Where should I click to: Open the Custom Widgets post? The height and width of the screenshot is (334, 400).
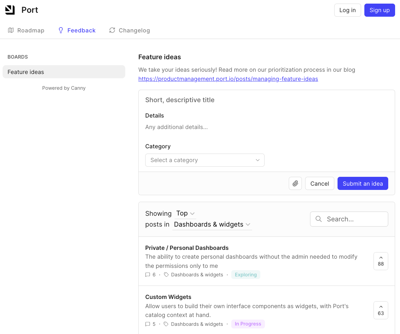[168, 297]
